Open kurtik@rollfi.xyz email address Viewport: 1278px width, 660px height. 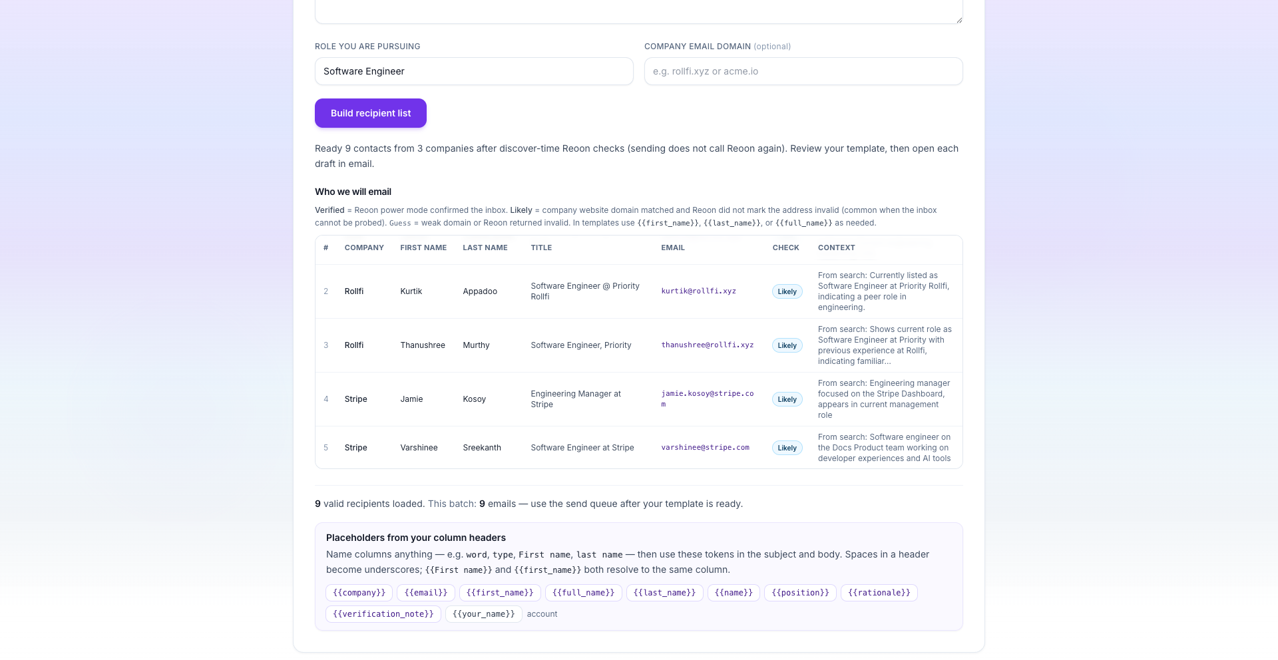pos(698,291)
